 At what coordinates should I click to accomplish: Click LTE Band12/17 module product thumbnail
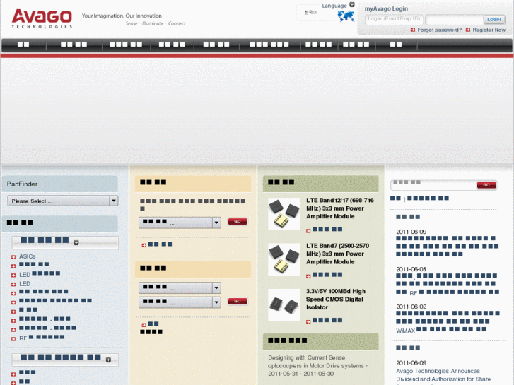(x=284, y=213)
